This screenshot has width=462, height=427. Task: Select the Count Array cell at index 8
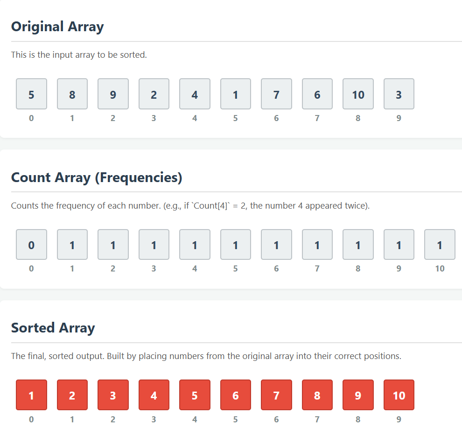[x=358, y=244]
